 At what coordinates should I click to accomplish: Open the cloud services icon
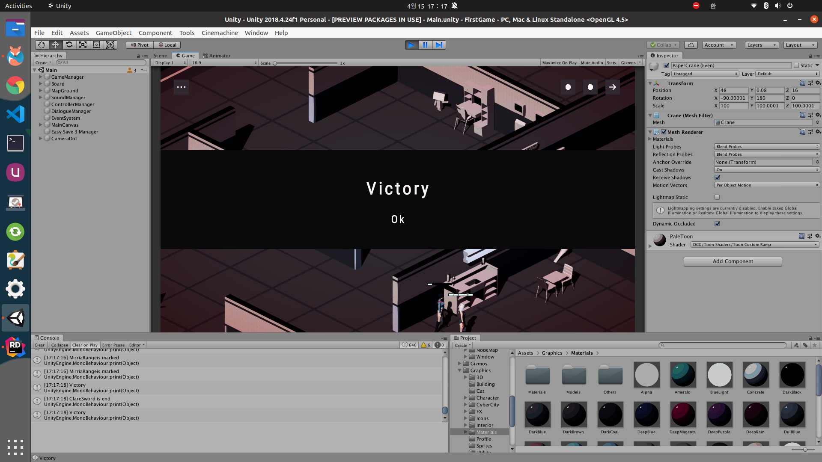(x=691, y=45)
